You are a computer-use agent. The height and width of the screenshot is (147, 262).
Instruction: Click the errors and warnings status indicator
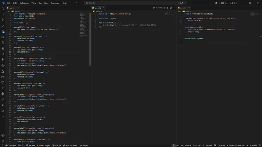(x=21, y=145)
